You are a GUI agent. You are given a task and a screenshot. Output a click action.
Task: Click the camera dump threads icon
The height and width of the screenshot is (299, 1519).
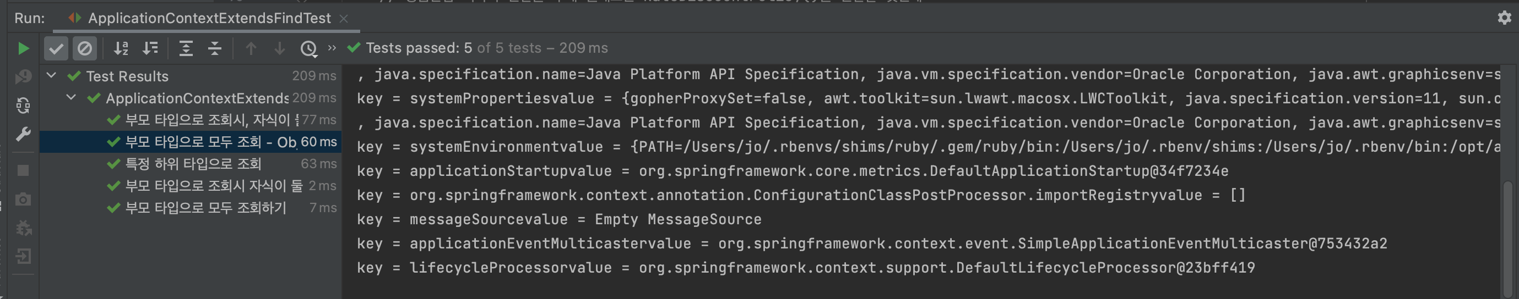pos(23,199)
